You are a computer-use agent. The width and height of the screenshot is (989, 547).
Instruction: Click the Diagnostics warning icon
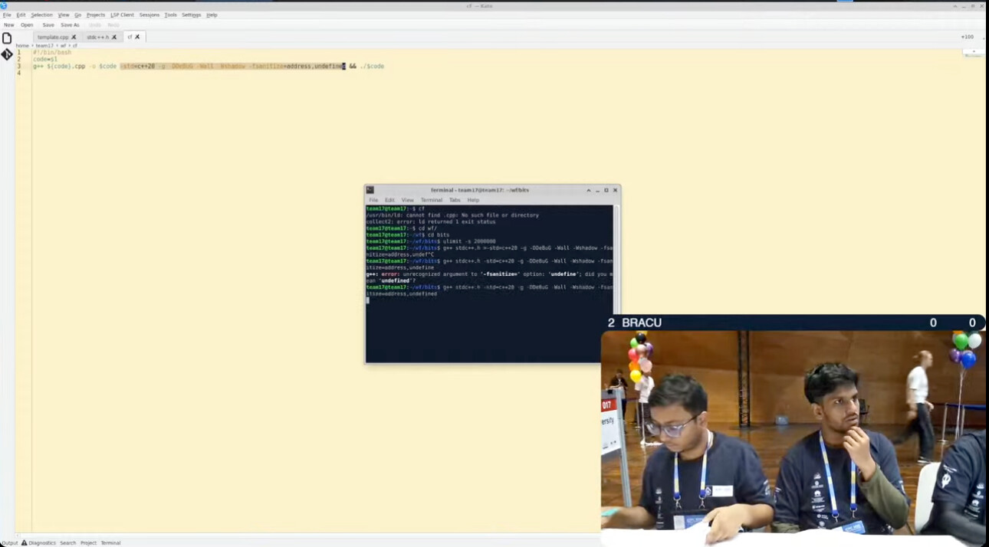coord(25,542)
